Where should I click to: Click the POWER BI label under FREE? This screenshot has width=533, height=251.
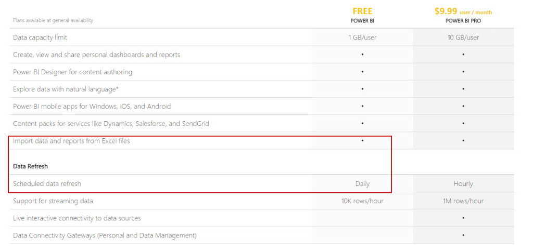[362, 21]
